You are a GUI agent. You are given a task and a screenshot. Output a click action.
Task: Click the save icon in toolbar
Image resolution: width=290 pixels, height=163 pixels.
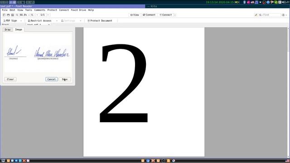click(x=12, y=15)
